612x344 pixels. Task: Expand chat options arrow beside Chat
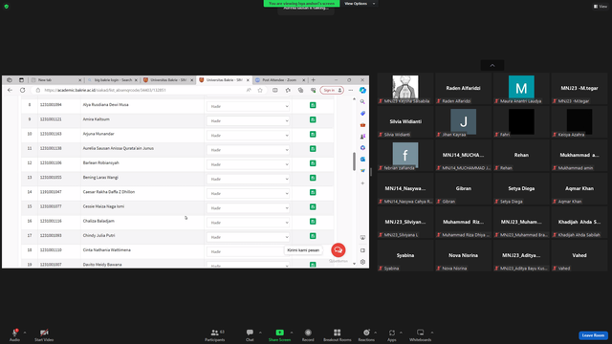tap(260, 333)
